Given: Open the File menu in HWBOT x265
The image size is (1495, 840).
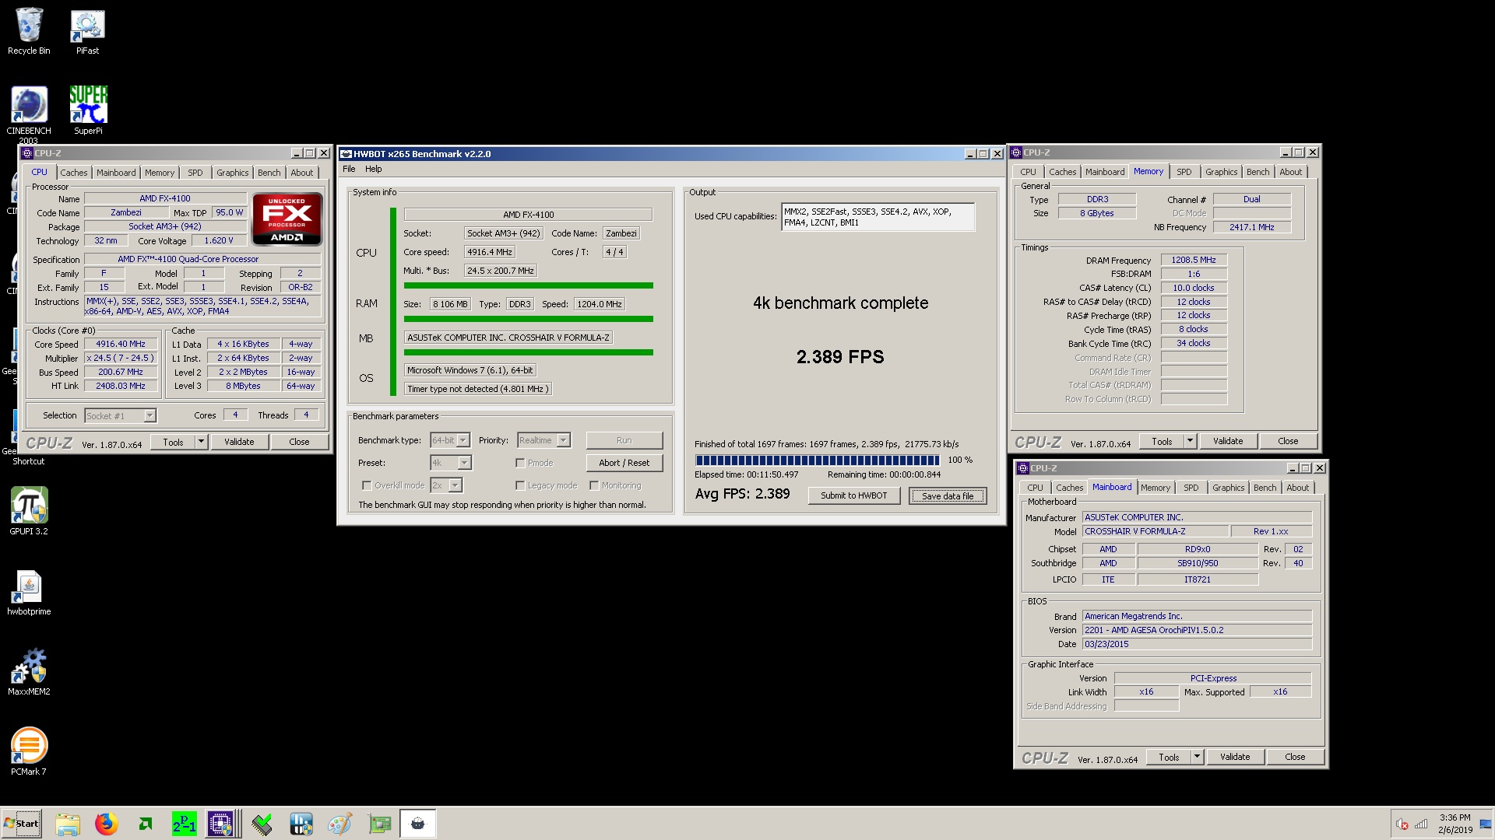Looking at the screenshot, I should pos(349,169).
